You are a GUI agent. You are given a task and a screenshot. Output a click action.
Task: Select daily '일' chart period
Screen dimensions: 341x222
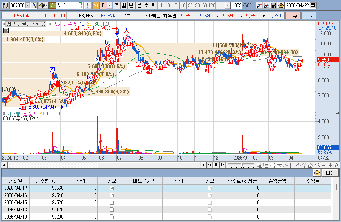pyautogui.click(x=96, y=5)
